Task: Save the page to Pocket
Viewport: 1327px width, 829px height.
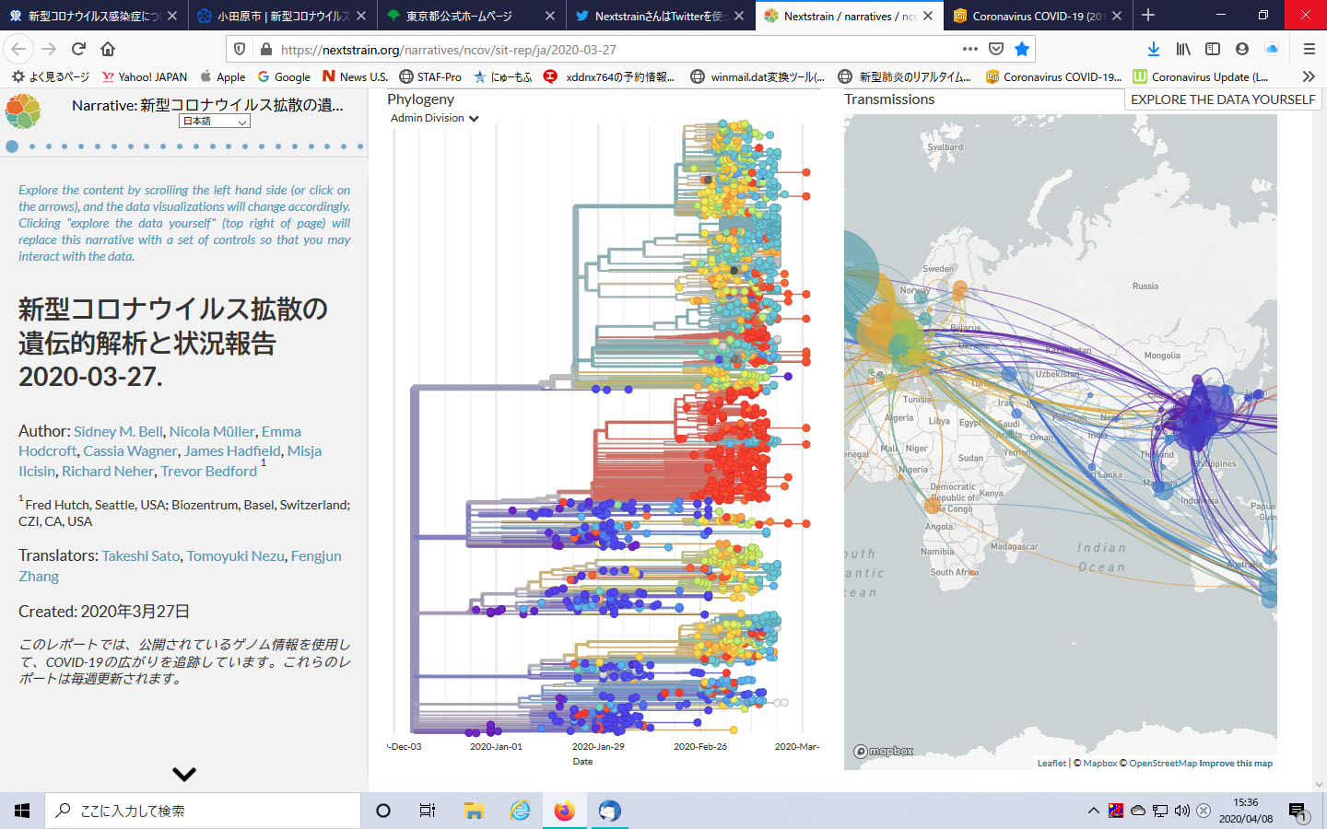Action: click(x=995, y=49)
